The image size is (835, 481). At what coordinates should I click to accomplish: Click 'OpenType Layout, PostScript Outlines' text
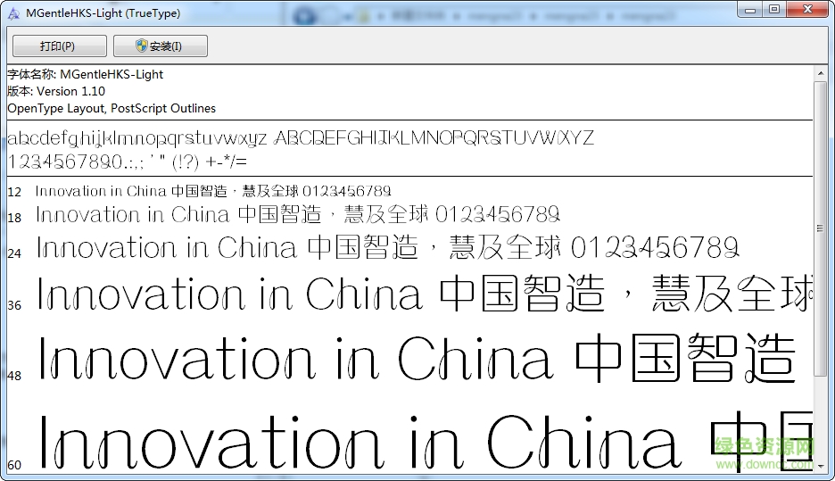112,108
